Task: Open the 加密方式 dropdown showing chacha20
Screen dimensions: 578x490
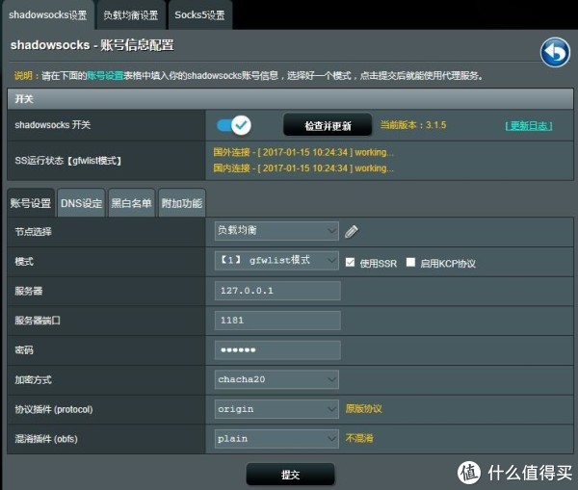Action: (x=276, y=379)
